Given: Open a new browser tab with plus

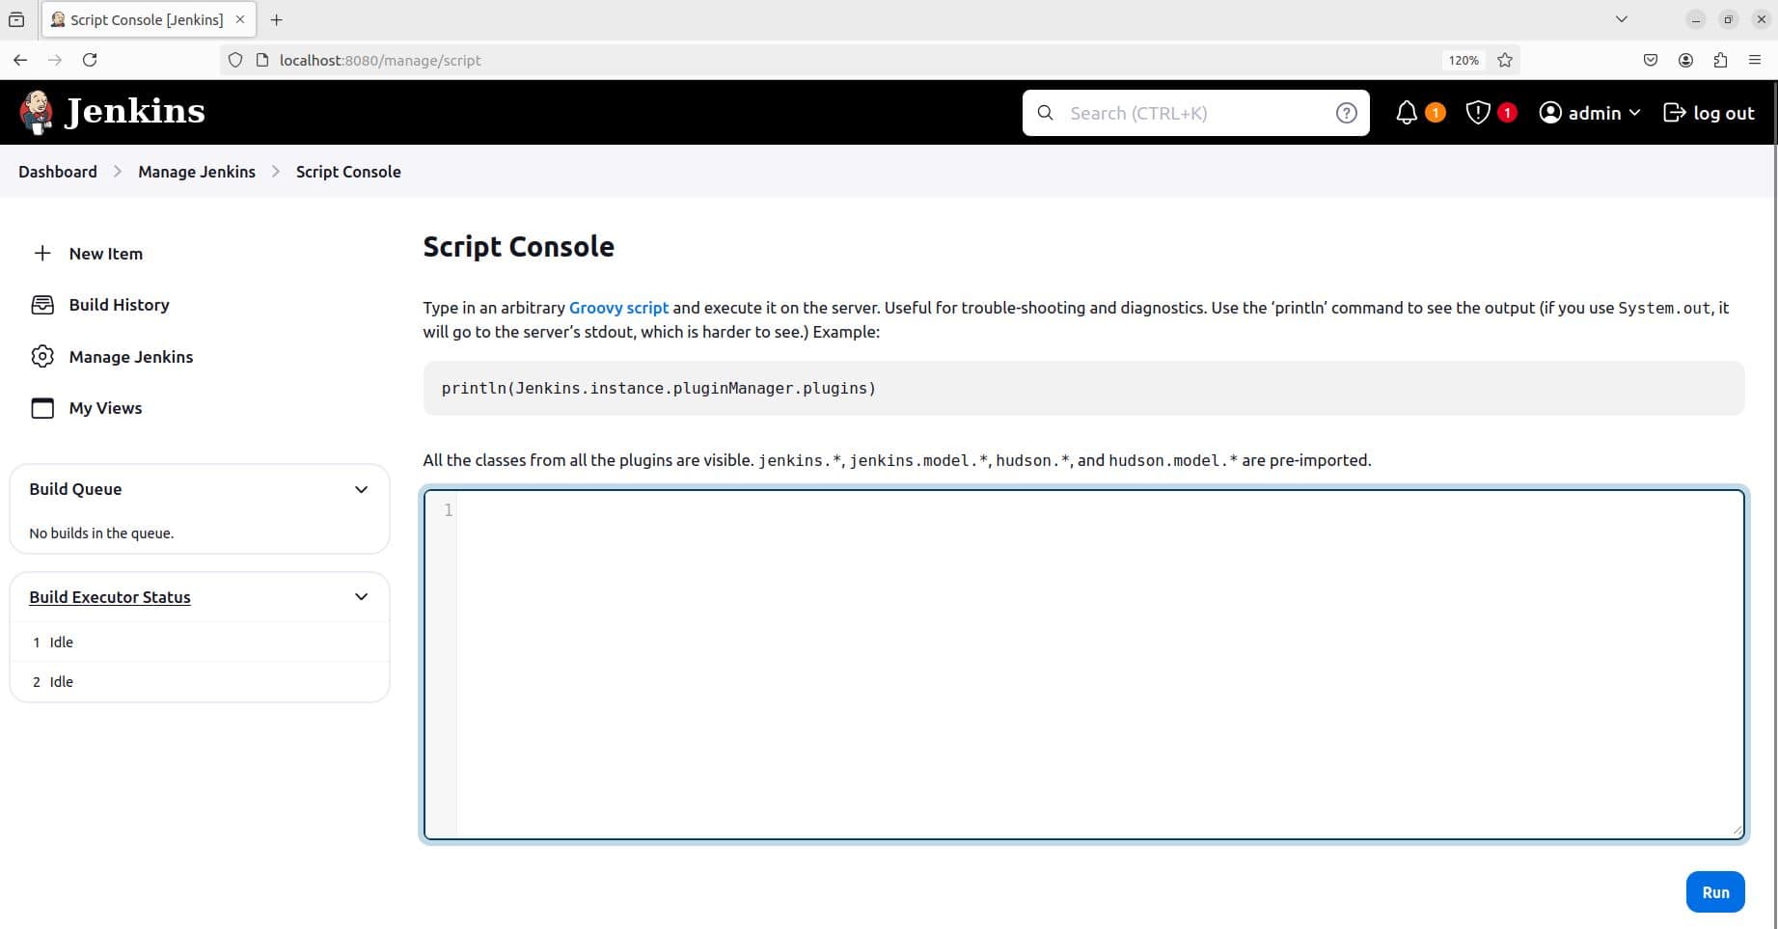Looking at the screenshot, I should point(276,19).
